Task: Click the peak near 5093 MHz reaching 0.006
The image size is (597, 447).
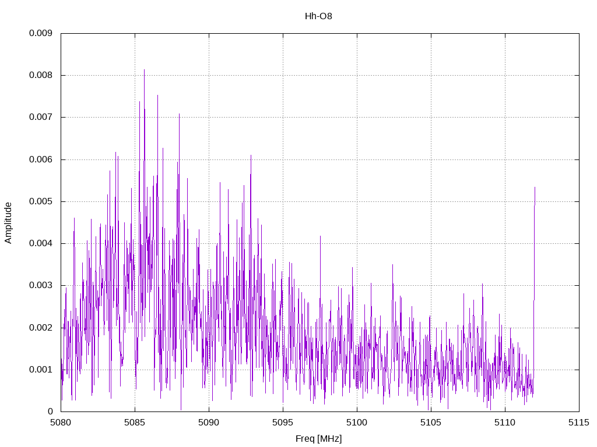Action: pyautogui.click(x=251, y=157)
